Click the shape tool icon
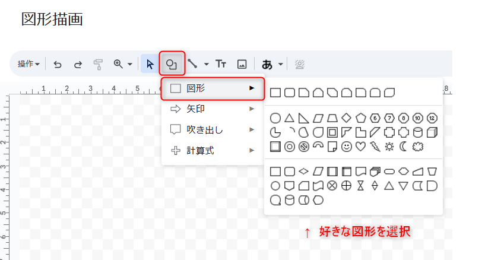This screenshot has height=260, width=482. 172,64
